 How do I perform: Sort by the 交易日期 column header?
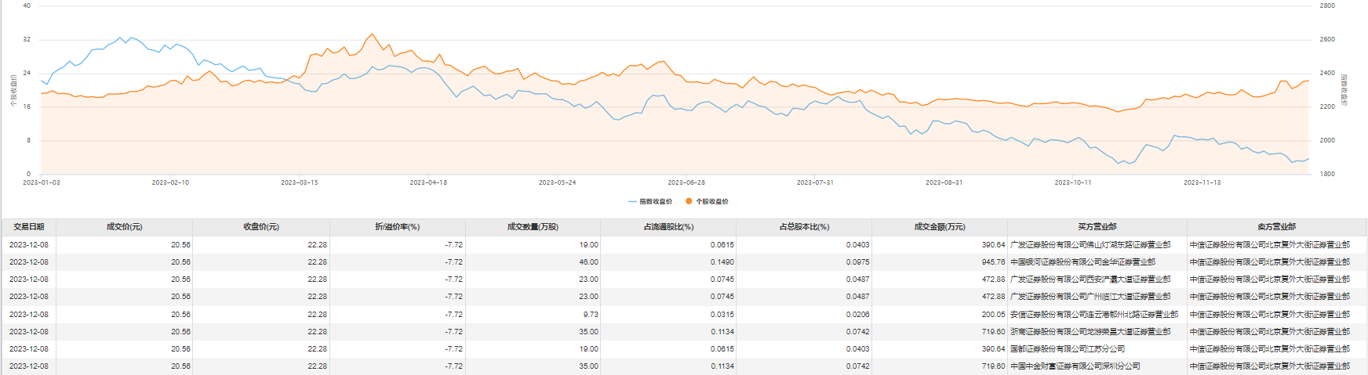click(x=29, y=227)
